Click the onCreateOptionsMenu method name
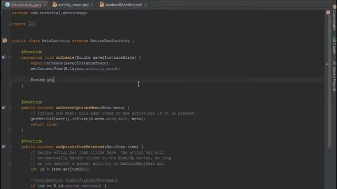This screenshot has height=189, width=337. 77,108
